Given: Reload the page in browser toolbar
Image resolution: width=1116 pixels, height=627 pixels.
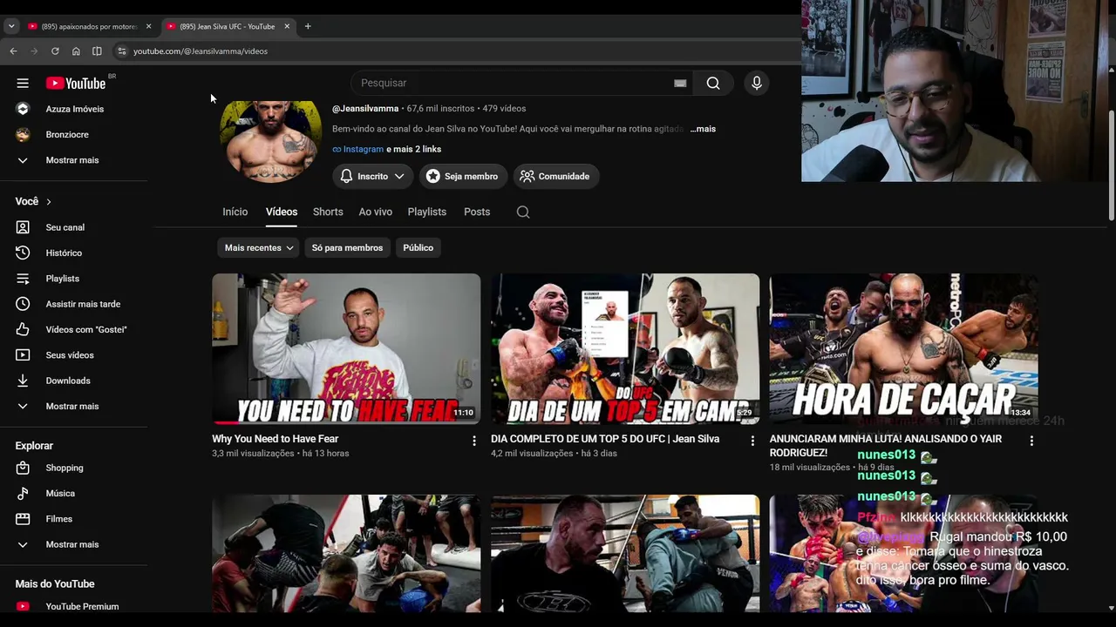Looking at the screenshot, I should pos(55,51).
